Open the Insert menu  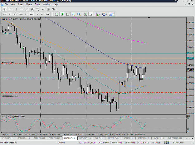coord(21,4)
